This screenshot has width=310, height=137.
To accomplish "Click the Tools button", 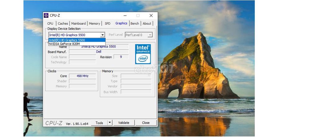I will tap(99, 123).
